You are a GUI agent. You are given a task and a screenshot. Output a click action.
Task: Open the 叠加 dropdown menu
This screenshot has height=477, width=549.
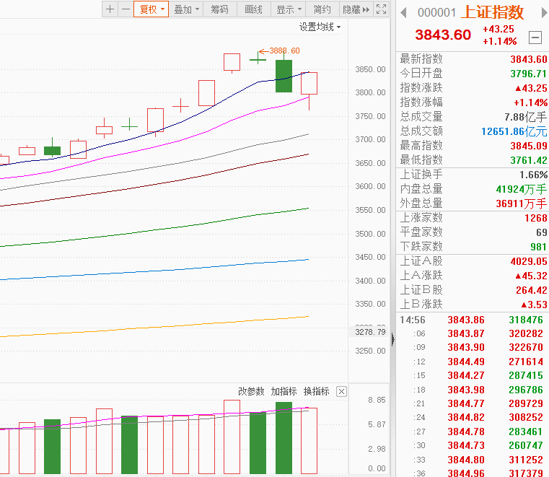pos(186,9)
